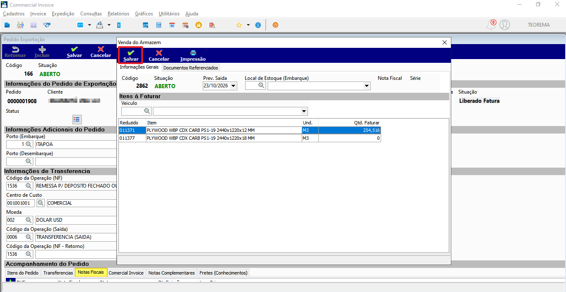Viewport: 566px width, 292px height.
Task: Click Cancelar in the Venda do Armazem dialog
Action: pos(159,55)
